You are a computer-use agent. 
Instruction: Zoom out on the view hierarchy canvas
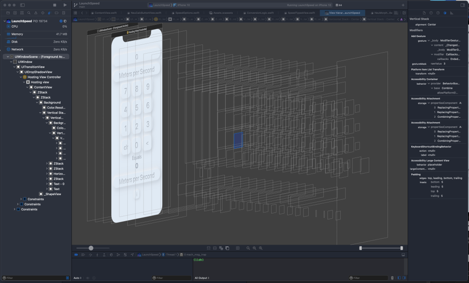pos(248,248)
